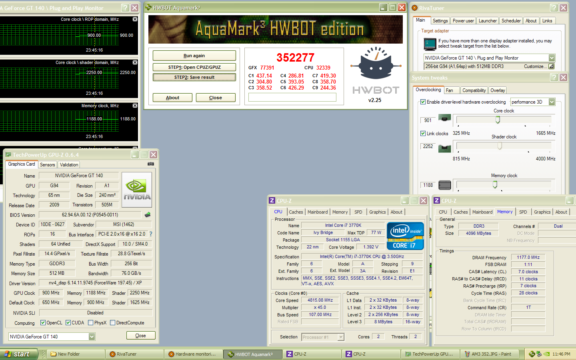Viewport: 576px width, 360px height.
Task: Adjust the Memory clock slider
Action: [x=495, y=184]
